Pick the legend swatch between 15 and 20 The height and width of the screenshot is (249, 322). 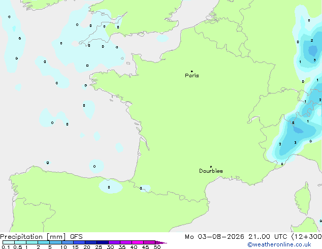(79, 242)
